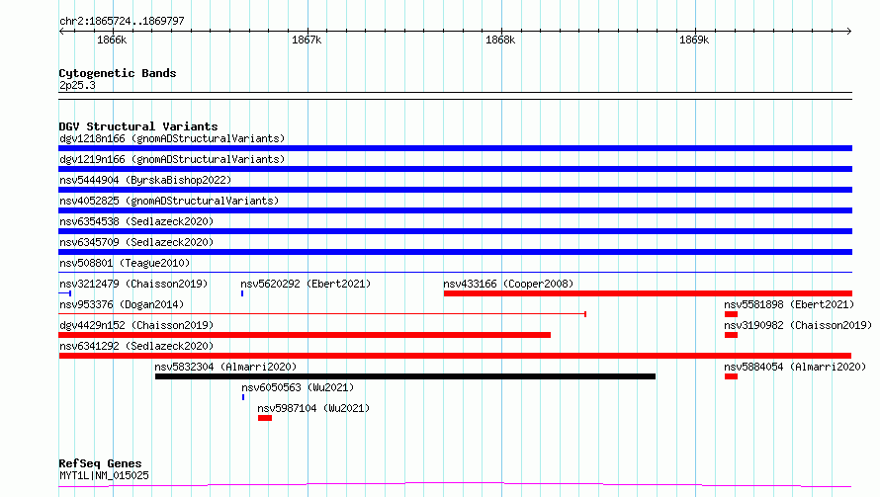
Task: Open variant dgv4429n152 Chaisson2019 label
Action: (136, 325)
